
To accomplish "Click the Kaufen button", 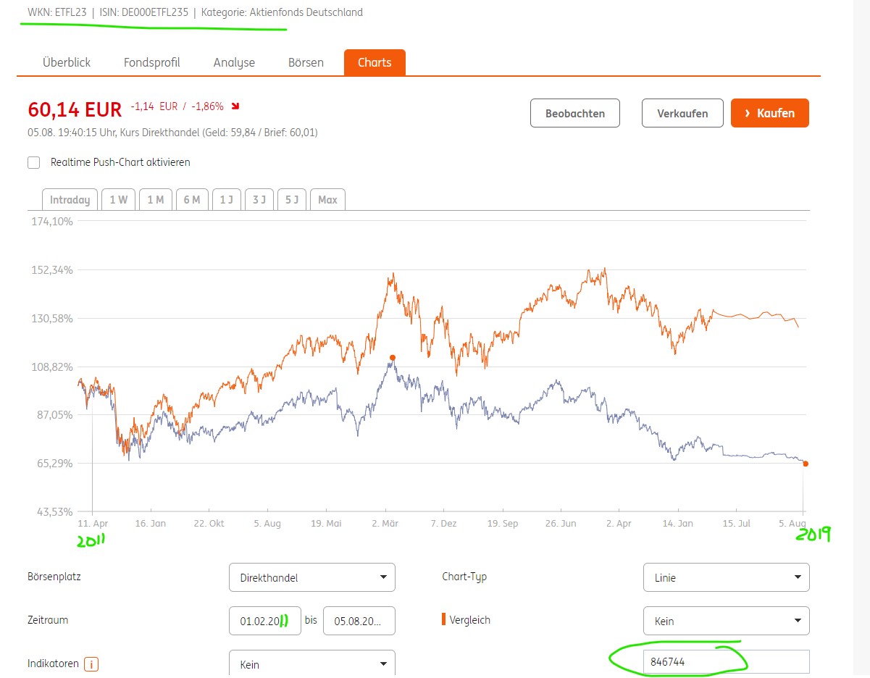I will 769,113.
